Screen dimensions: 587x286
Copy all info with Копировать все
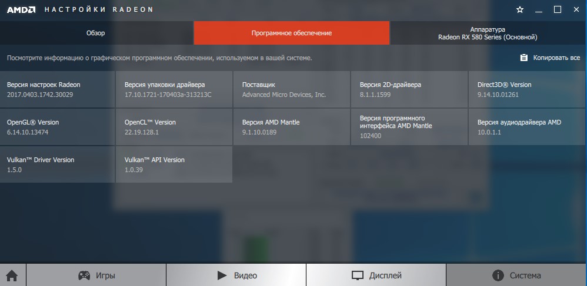coord(550,58)
